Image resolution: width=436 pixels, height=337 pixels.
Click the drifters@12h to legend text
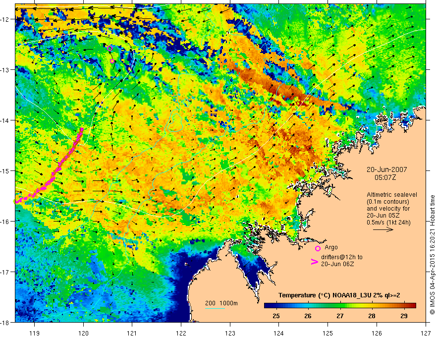(x=342, y=257)
